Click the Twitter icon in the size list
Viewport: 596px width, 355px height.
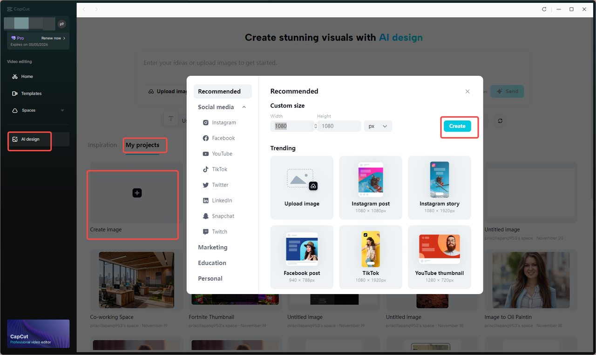[205, 185]
